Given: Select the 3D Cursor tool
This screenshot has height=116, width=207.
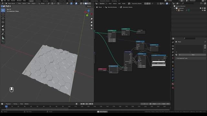Looking at the screenshot, I should point(3,14).
